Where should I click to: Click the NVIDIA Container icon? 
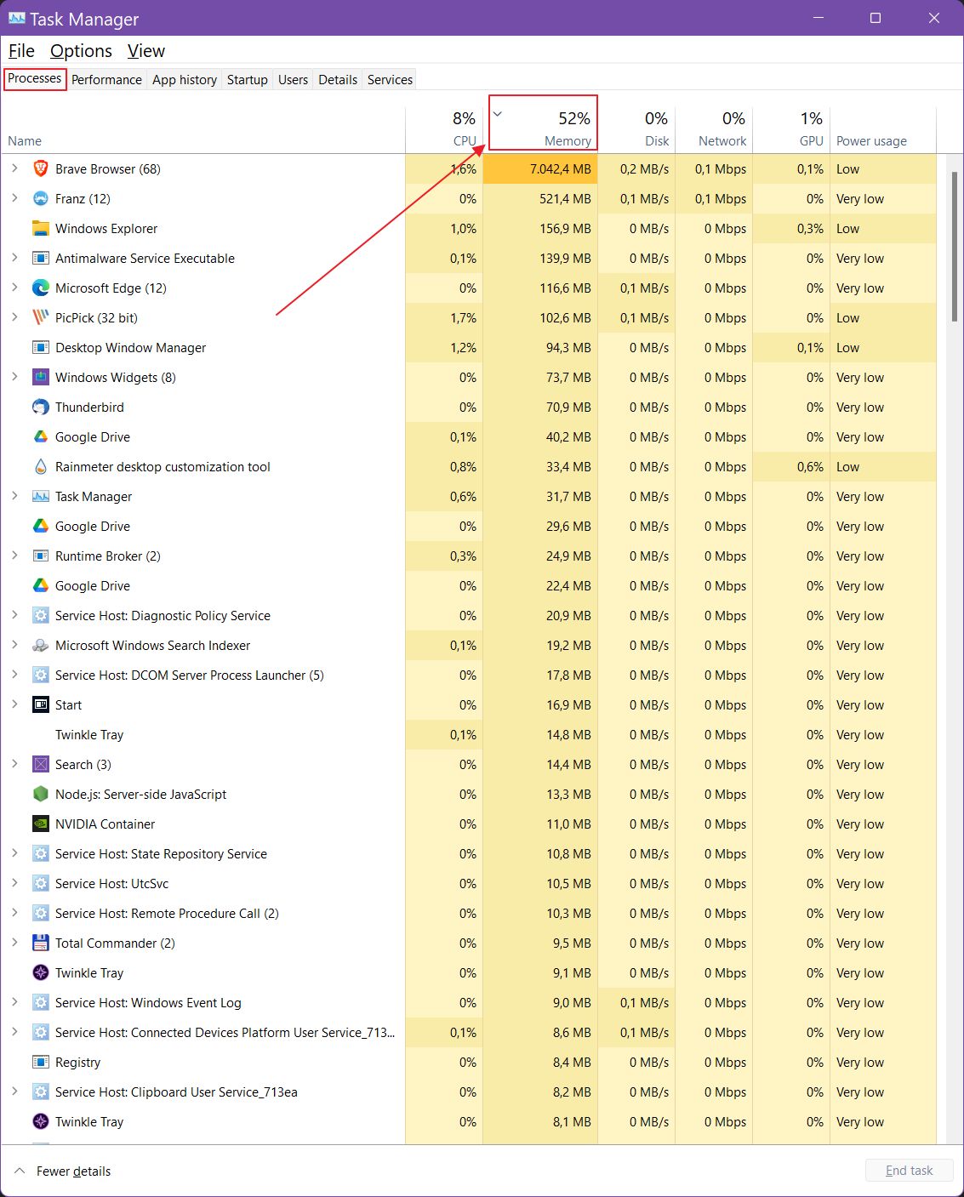click(x=40, y=824)
